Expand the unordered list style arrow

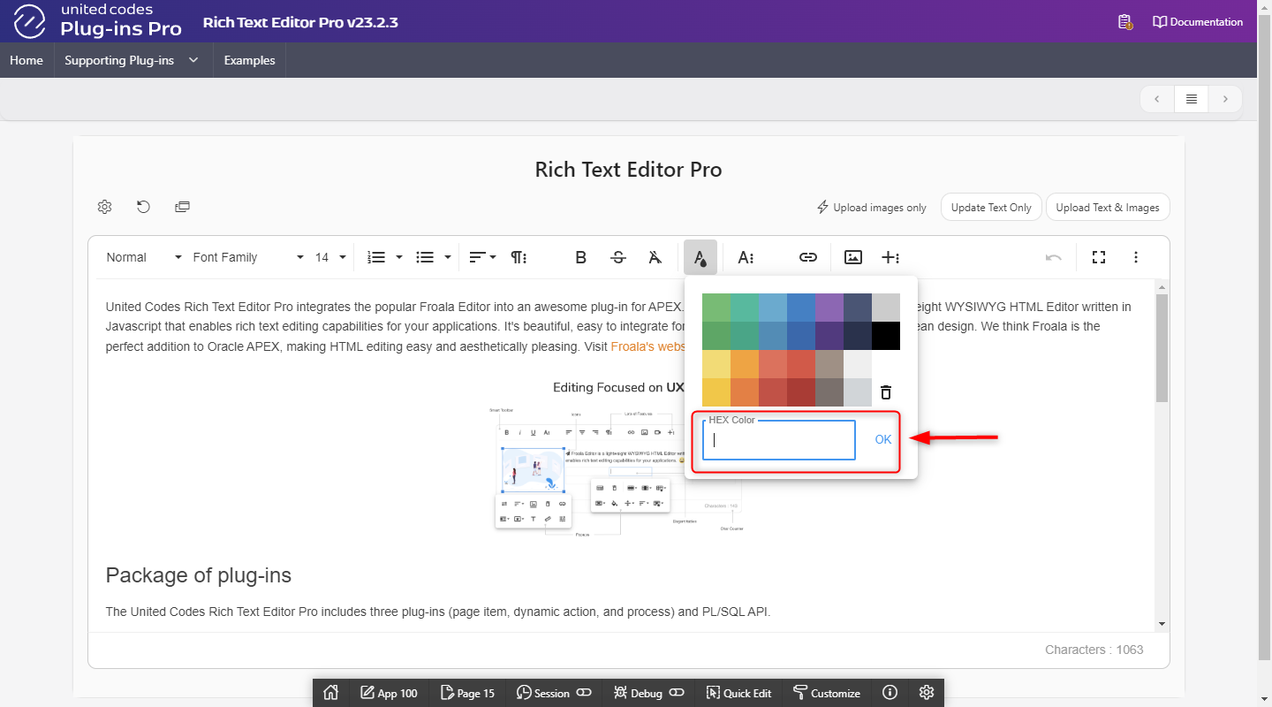point(448,257)
